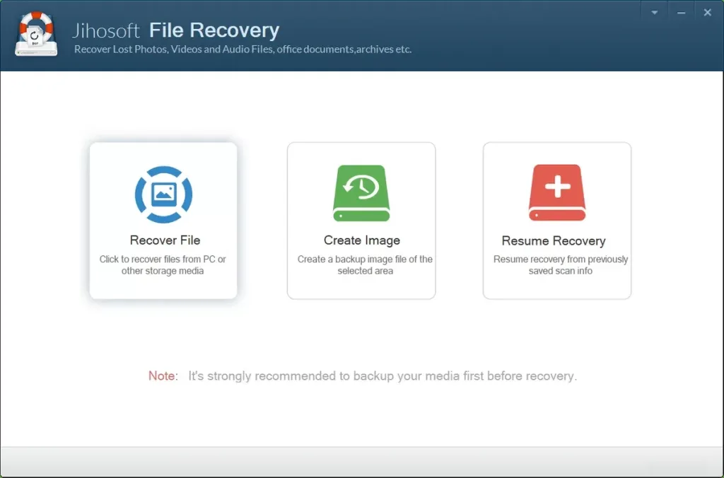
Task: Select the picture icon inside the blue circle
Action: tap(163, 193)
